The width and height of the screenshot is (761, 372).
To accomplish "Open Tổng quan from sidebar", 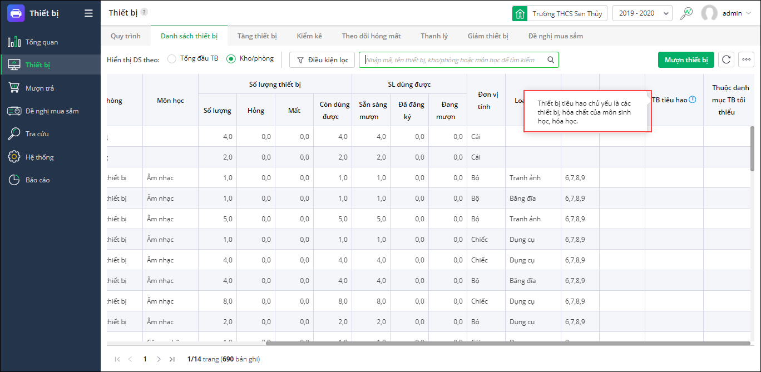I will (41, 42).
